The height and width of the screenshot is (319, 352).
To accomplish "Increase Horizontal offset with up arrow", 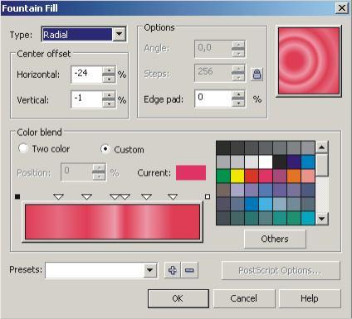I will [x=109, y=70].
